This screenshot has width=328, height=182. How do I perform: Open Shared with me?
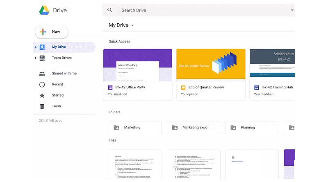coord(64,73)
